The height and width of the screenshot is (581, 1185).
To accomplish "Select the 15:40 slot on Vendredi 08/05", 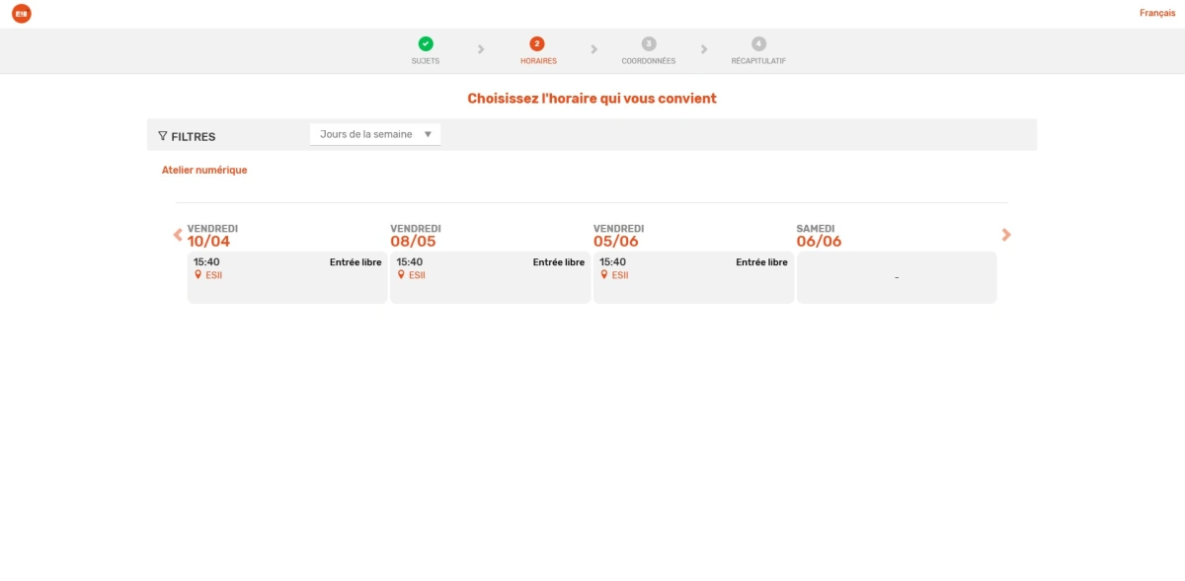I will pos(490,277).
